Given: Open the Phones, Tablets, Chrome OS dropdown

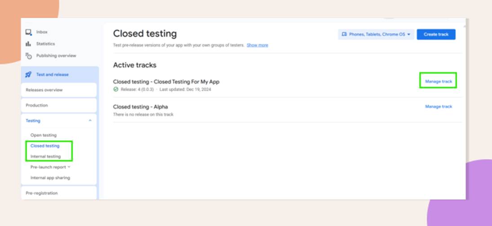Looking at the screenshot, I should [376, 35].
